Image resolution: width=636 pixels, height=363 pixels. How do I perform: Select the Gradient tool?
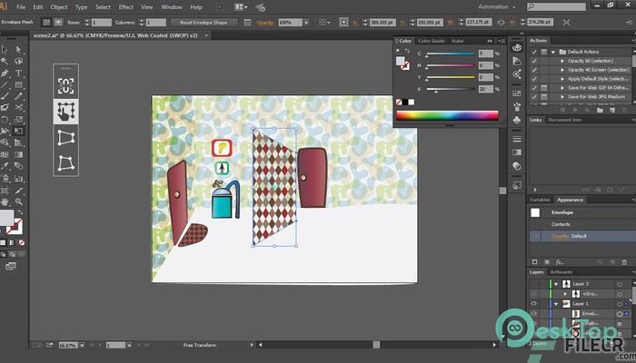tap(19, 154)
